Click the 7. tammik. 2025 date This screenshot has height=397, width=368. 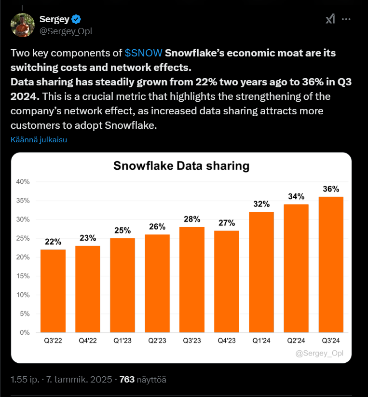(x=79, y=380)
